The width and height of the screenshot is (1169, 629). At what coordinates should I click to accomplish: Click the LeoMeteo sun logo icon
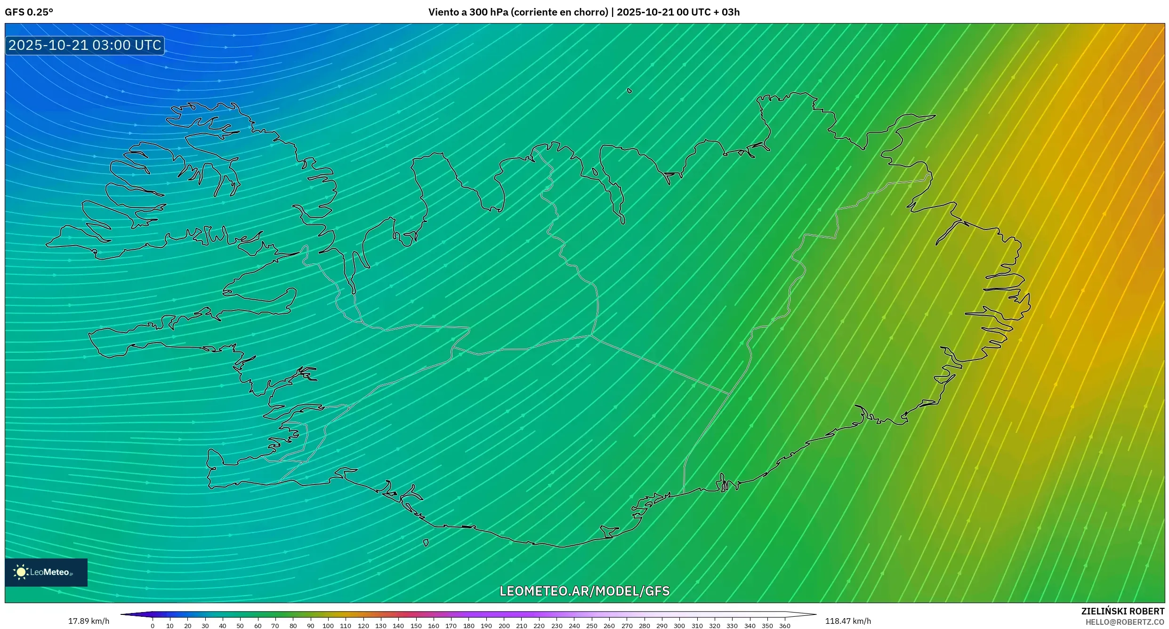click(x=21, y=572)
